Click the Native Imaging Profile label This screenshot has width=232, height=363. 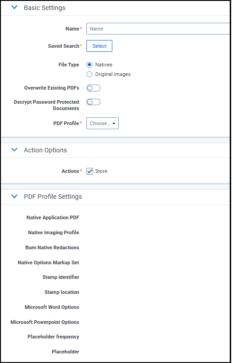pyautogui.click(x=54, y=232)
